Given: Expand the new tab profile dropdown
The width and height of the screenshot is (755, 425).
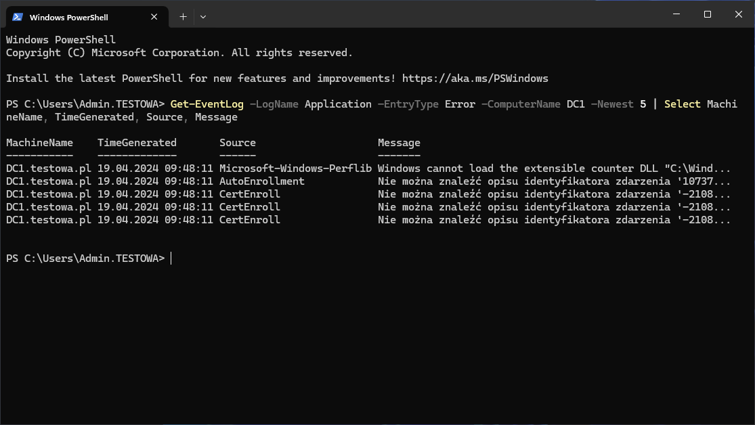Looking at the screenshot, I should click(x=203, y=17).
